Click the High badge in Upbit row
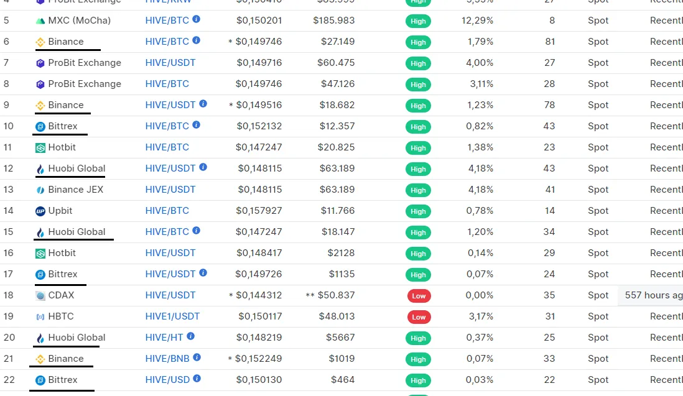This screenshot has height=396, width=683. 418,211
